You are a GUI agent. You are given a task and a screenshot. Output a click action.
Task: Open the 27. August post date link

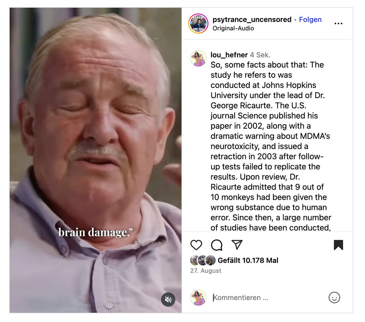tap(205, 271)
